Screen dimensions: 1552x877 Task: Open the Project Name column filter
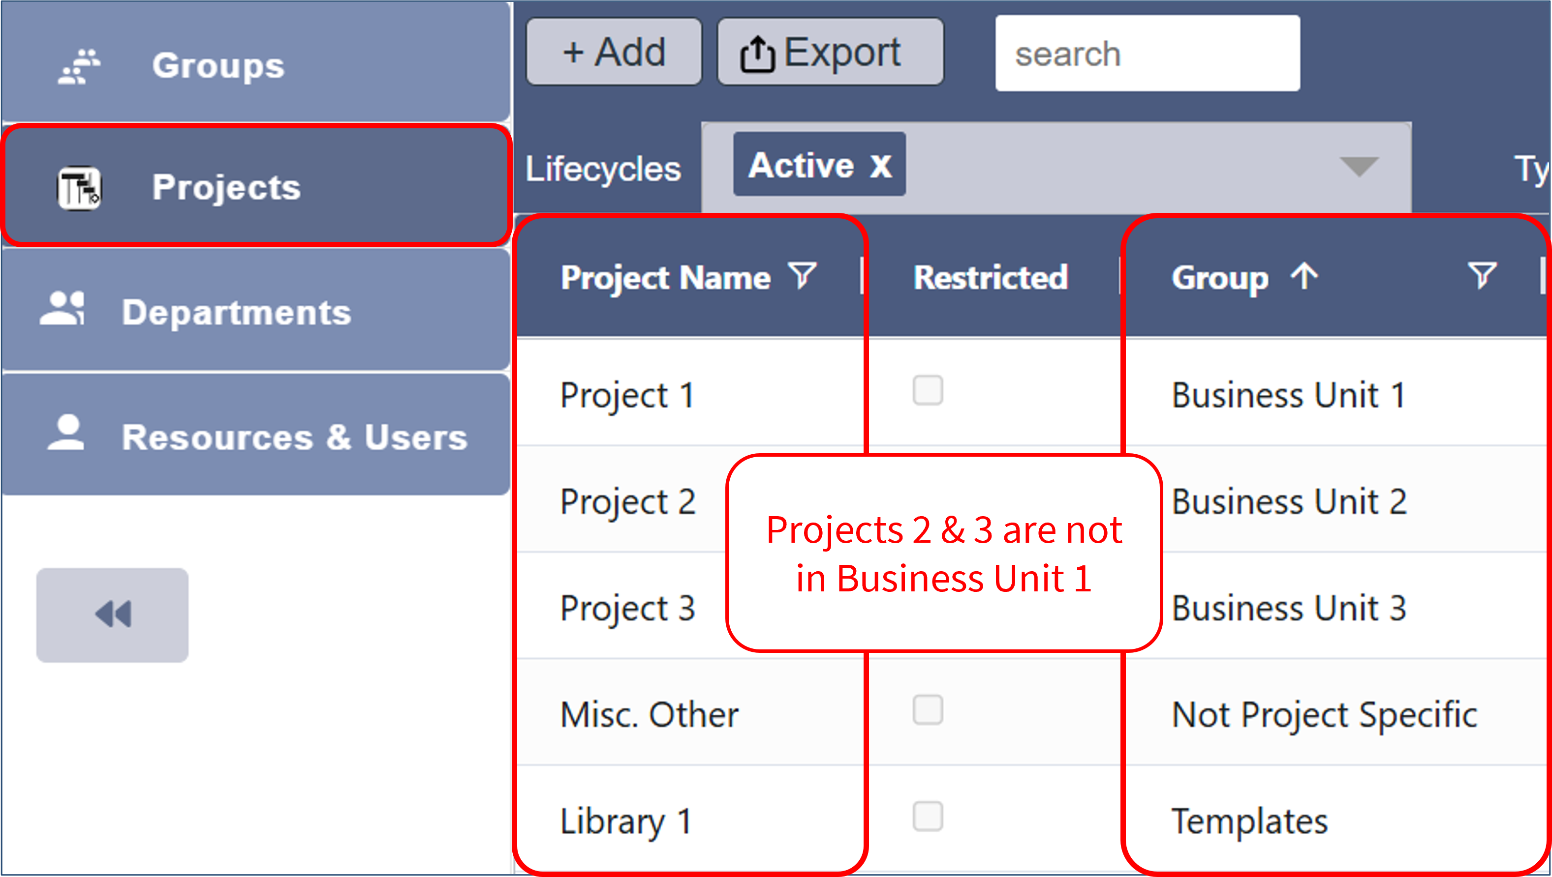804,276
